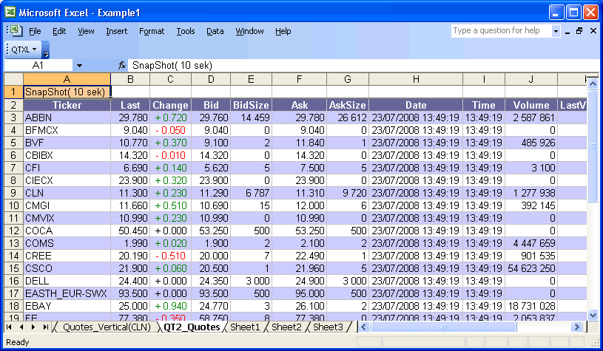Click the fx Insert Function icon

click(122, 66)
